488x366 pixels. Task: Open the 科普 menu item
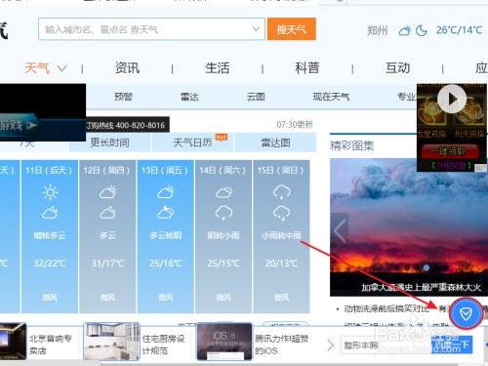[x=307, y=68]
